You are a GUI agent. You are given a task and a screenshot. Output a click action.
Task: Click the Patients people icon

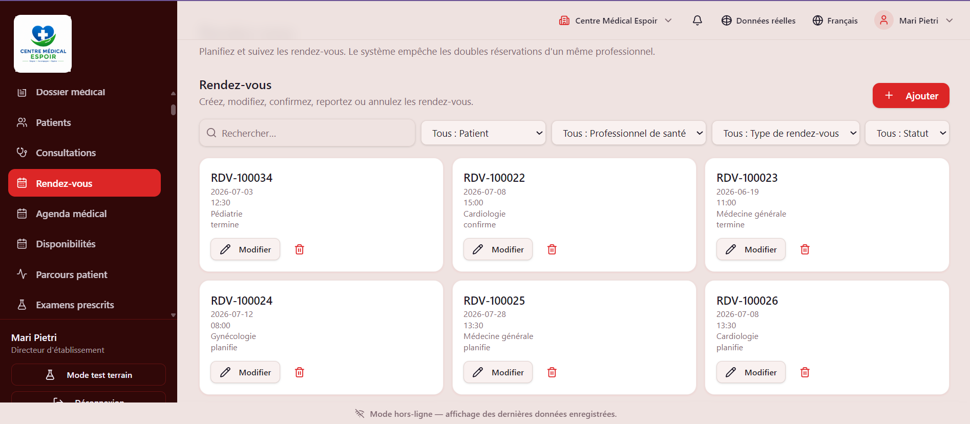point(22,122)
